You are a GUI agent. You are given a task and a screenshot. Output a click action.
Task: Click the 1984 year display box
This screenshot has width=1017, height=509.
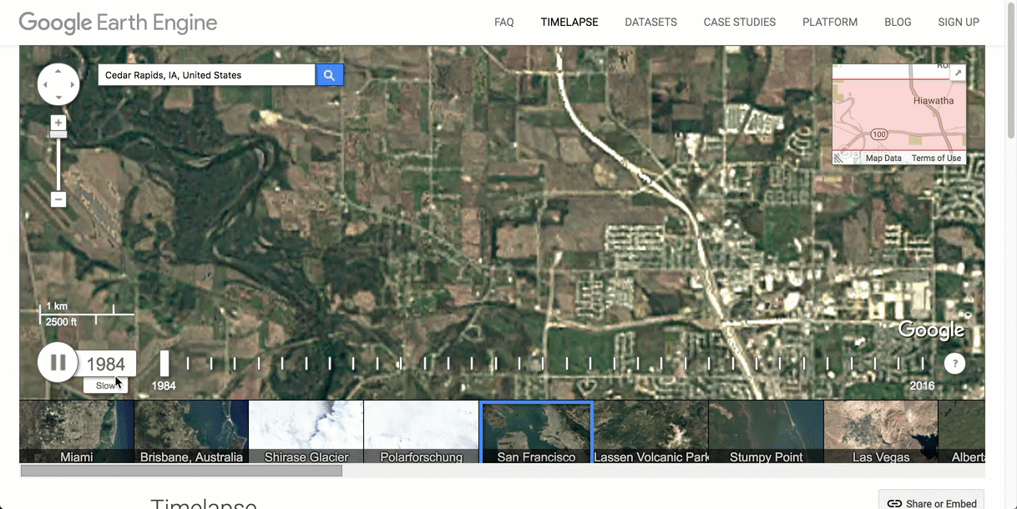(106, 364)
